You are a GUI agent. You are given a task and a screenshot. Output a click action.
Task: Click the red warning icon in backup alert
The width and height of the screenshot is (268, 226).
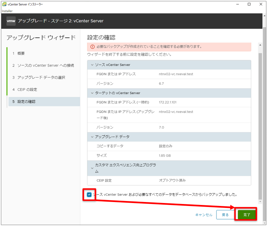coord(93,47)
